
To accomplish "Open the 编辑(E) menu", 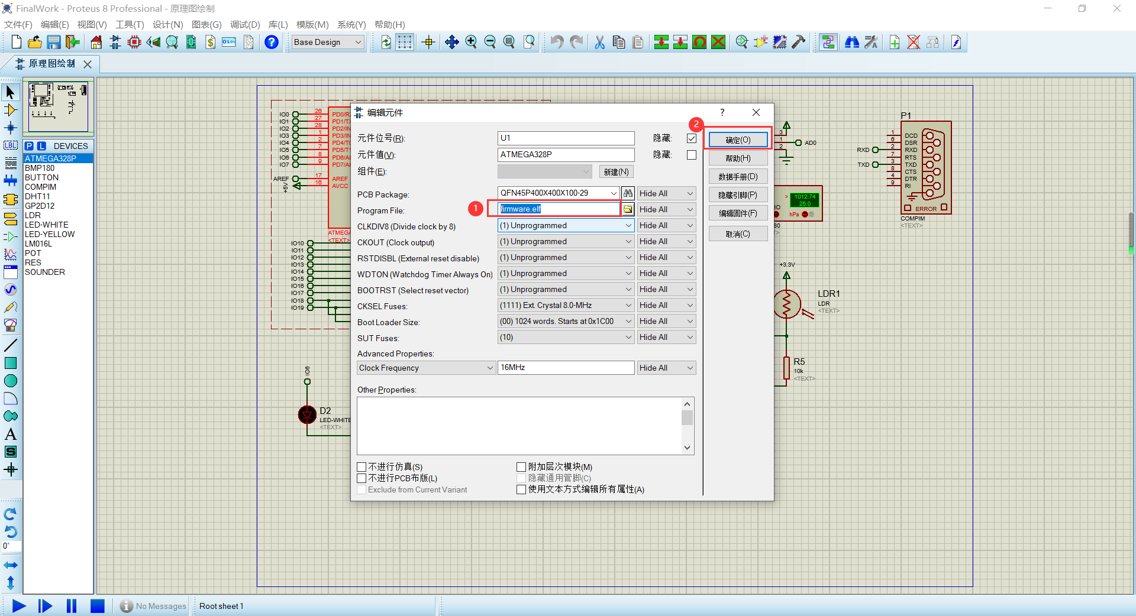I will click(54, 24).
